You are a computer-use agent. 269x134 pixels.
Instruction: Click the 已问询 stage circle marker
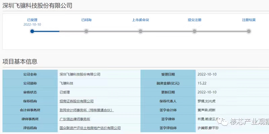pos(86,31)
